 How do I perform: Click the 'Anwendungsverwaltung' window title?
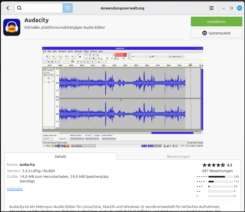123,8
